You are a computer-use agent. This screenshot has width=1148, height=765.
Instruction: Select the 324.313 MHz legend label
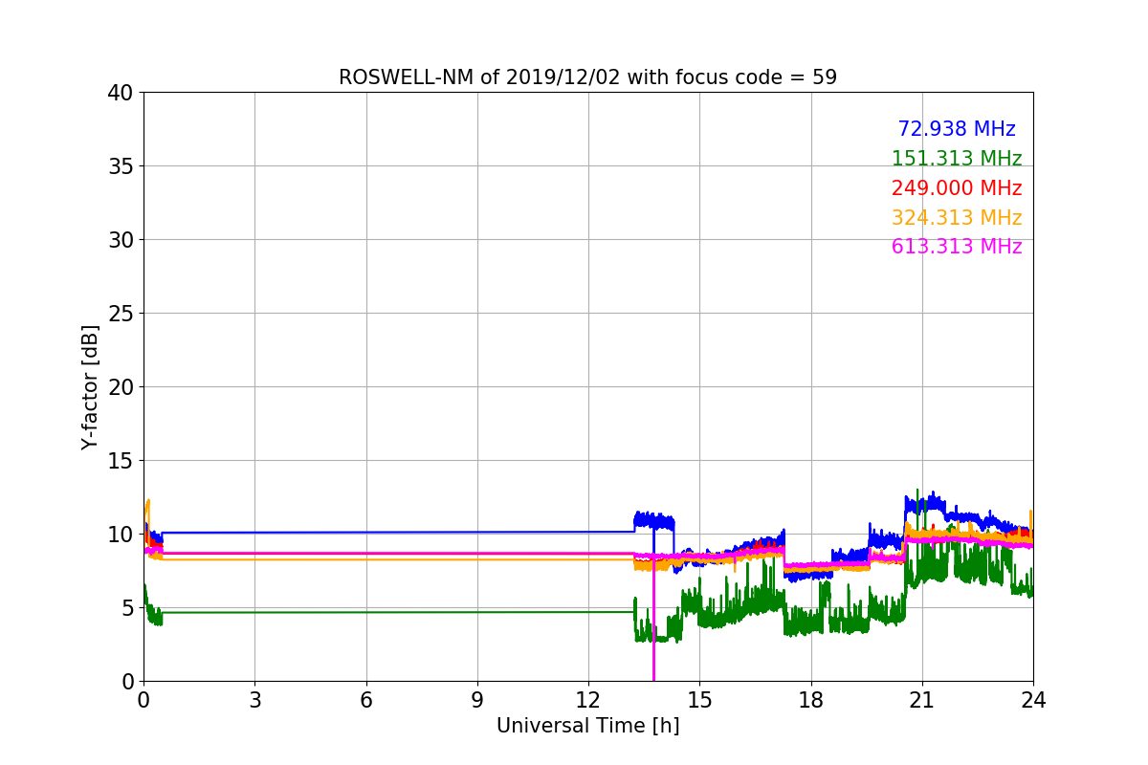[x=957, y=218]
